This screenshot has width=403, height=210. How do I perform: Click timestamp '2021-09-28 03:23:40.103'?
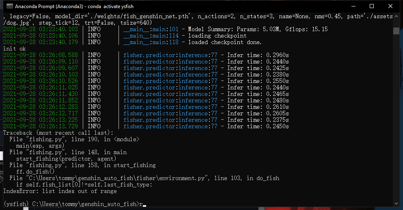pos(41,29)
